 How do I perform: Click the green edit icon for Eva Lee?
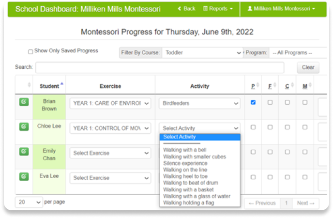24,176
